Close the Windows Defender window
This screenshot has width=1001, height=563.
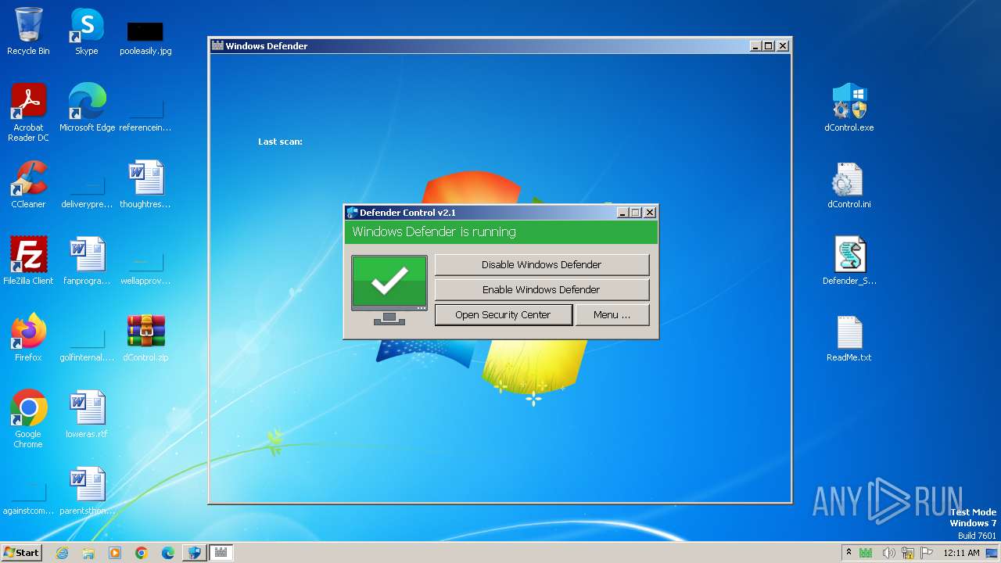point(783,46)
